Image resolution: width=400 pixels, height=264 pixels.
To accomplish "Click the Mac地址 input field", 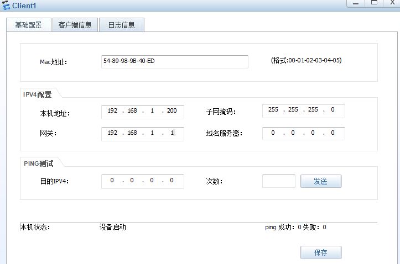I will coord(175,61).
